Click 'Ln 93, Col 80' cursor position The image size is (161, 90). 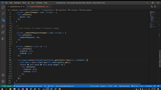click(x=94, y=86)
